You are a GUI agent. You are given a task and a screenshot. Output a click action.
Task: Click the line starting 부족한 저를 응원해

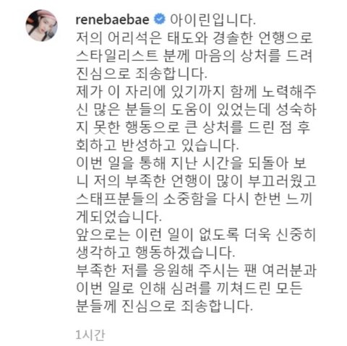tap(196, 271)
